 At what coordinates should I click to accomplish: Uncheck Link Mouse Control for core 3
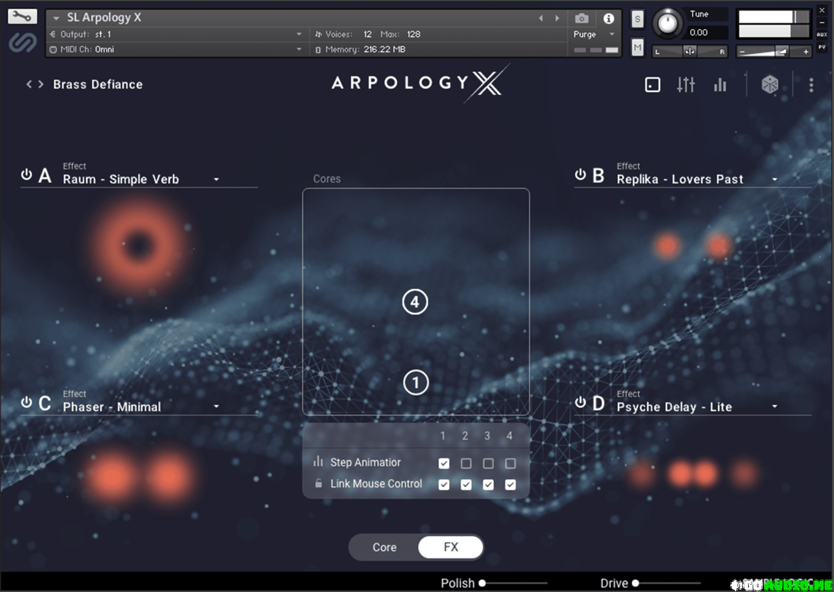[488, 485]
